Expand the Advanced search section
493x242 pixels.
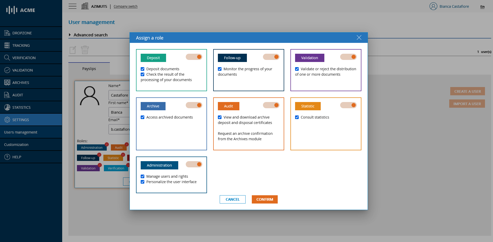[90, 35]
